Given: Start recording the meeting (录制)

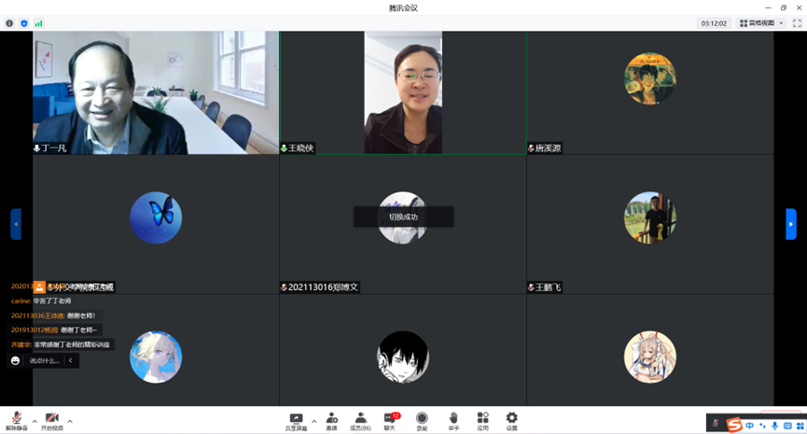Looking at the screenshot, I should pos(422,420).
